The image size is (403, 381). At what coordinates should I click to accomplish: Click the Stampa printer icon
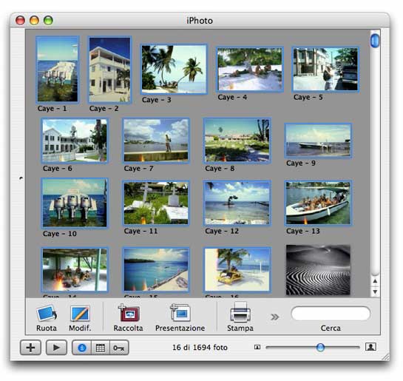pyautogui.click(x=240, y=312)
